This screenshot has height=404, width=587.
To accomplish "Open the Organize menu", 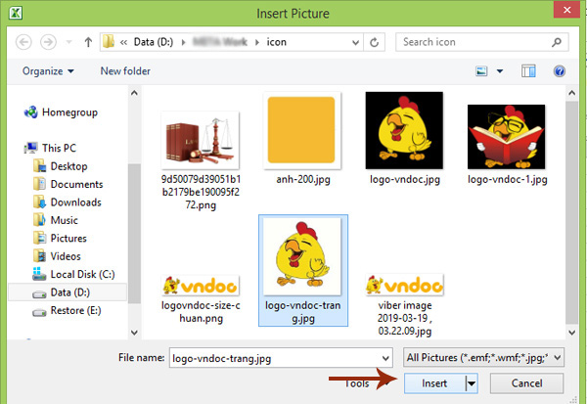I will [x=48, y=71].
